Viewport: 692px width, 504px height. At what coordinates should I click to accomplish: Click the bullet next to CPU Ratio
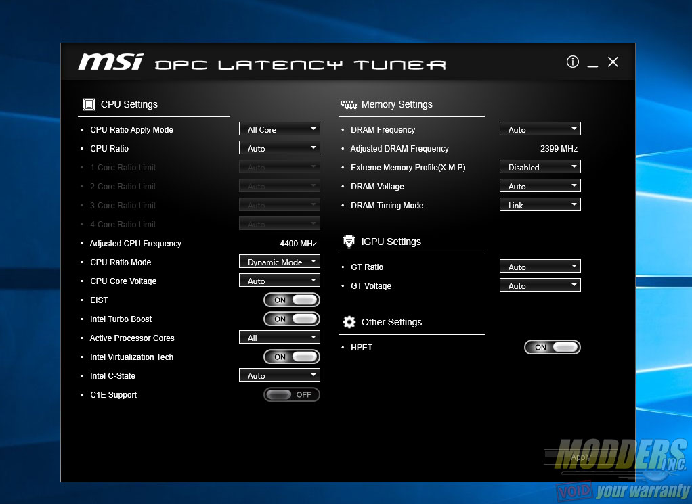82,148
